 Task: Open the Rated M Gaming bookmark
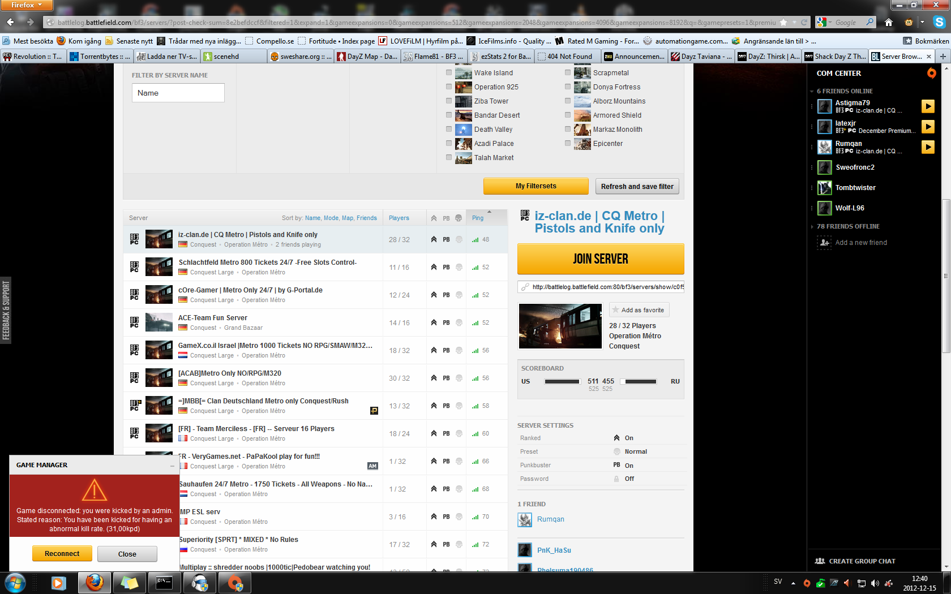tap(597, 41)
